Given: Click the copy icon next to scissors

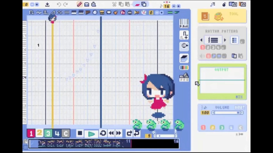Looking at the screenshot, I should [x=121, y=4].
